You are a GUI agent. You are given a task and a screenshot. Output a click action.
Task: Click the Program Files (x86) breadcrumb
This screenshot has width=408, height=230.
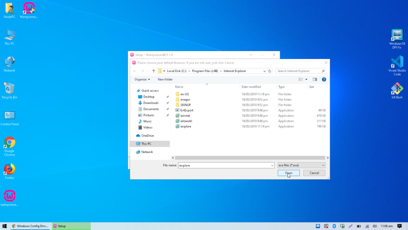pos(205,71)
